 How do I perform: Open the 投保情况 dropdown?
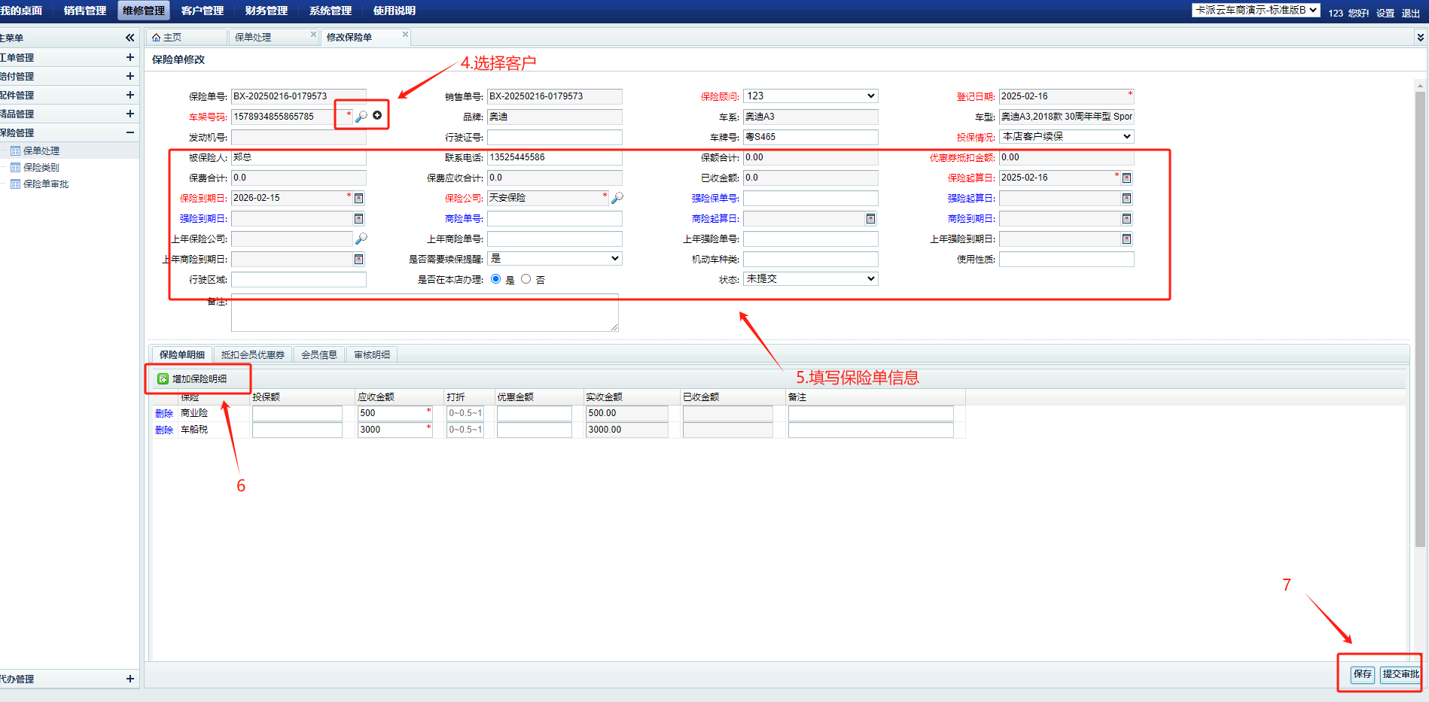[x=1066, y=136]
